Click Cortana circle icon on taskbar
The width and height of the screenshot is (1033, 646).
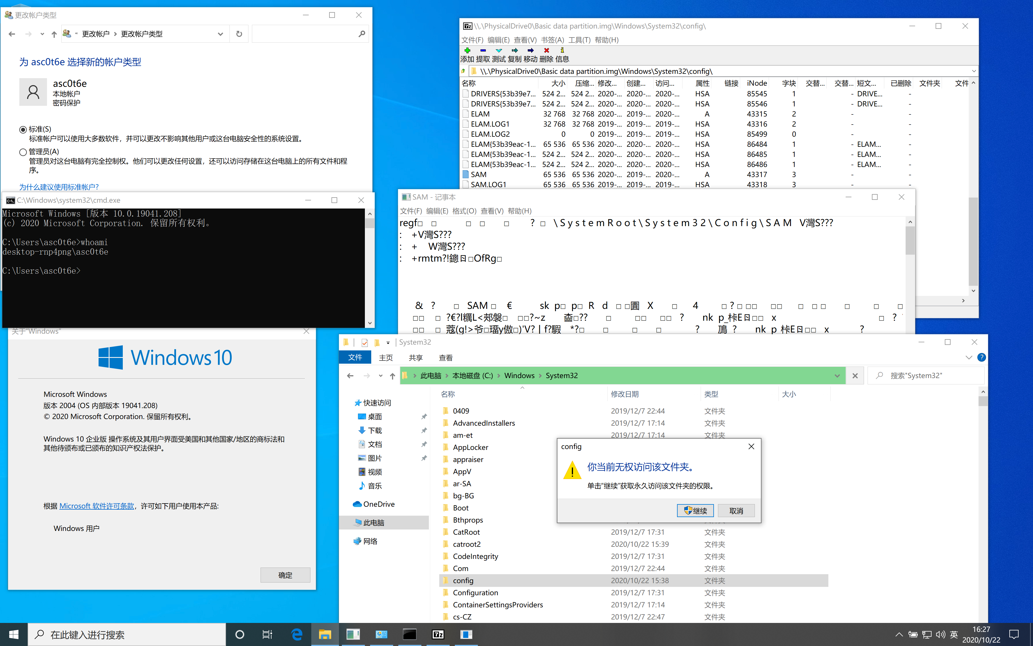[x=240, y=634]
